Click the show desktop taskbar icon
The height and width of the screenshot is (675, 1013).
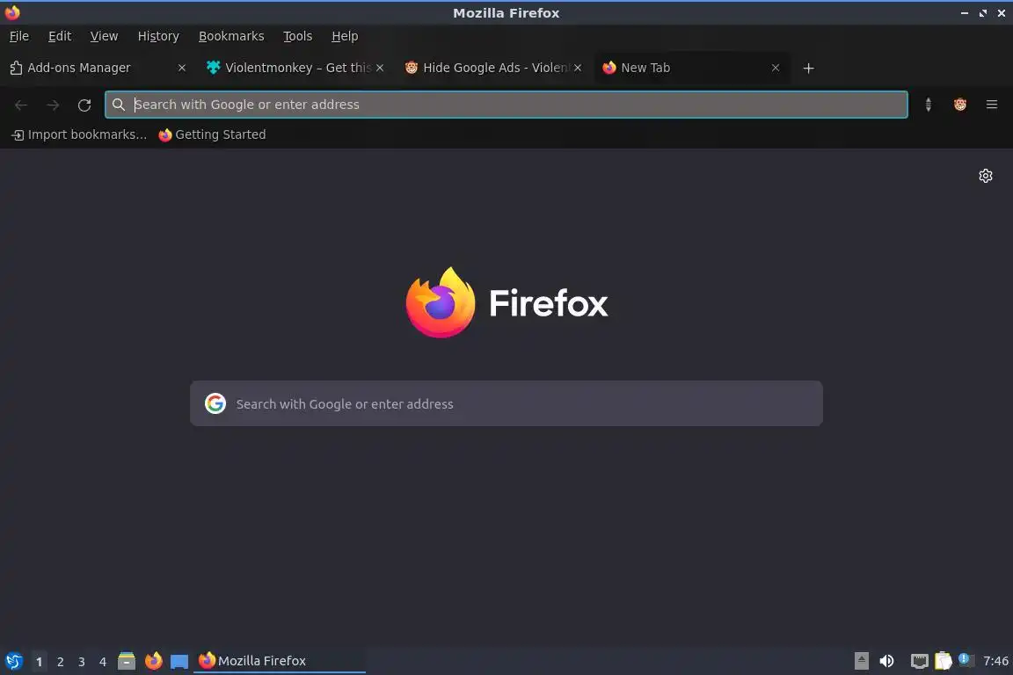pyautogui.click(x=179, y=662)
